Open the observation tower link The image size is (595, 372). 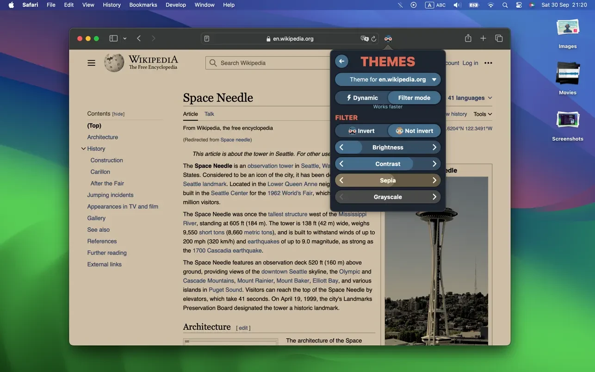270,166
